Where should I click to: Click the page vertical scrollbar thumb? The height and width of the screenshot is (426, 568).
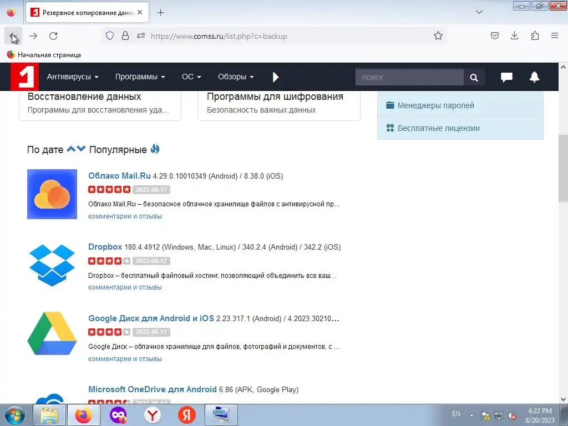(x=563, y=169)
